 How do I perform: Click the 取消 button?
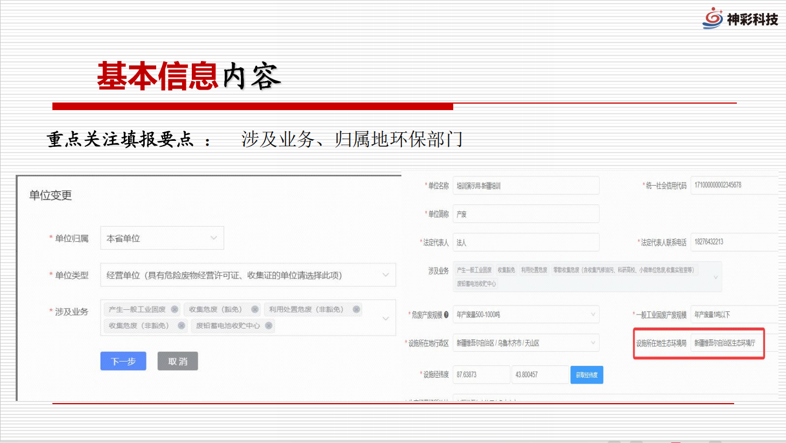pyautogui.click(x=178, y=362)
